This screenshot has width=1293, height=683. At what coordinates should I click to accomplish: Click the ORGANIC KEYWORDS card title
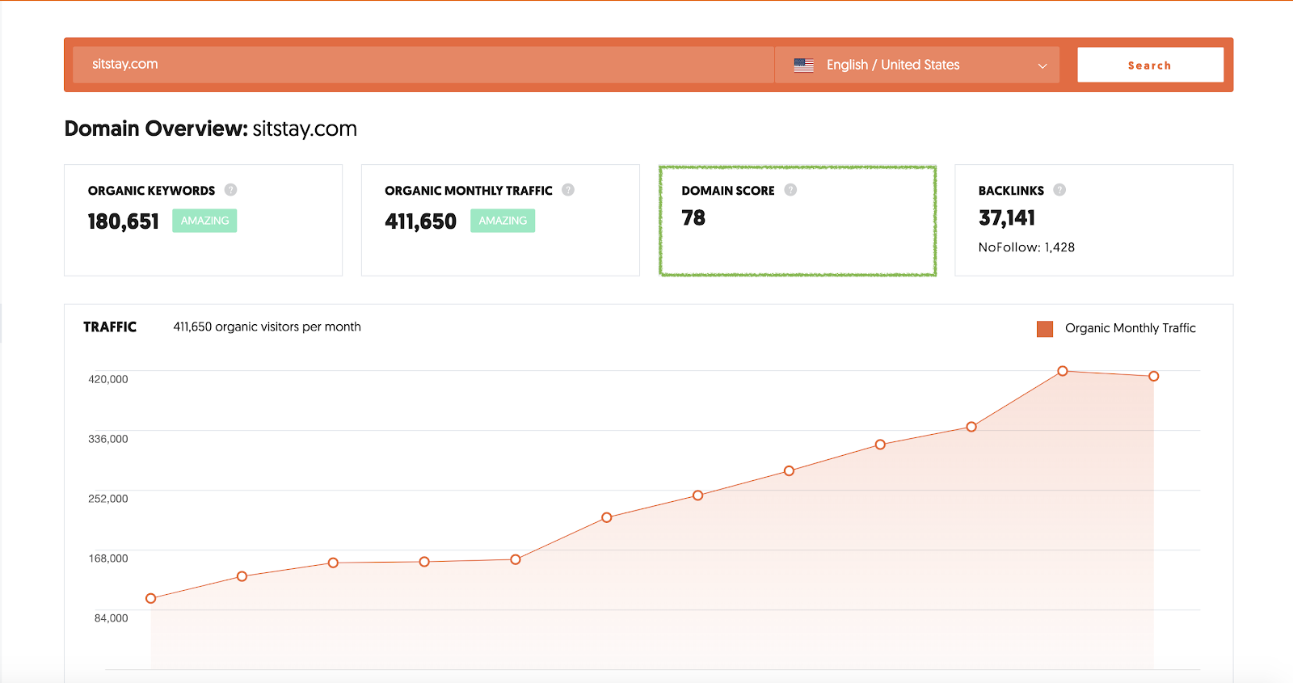click(x=151, y=191)
